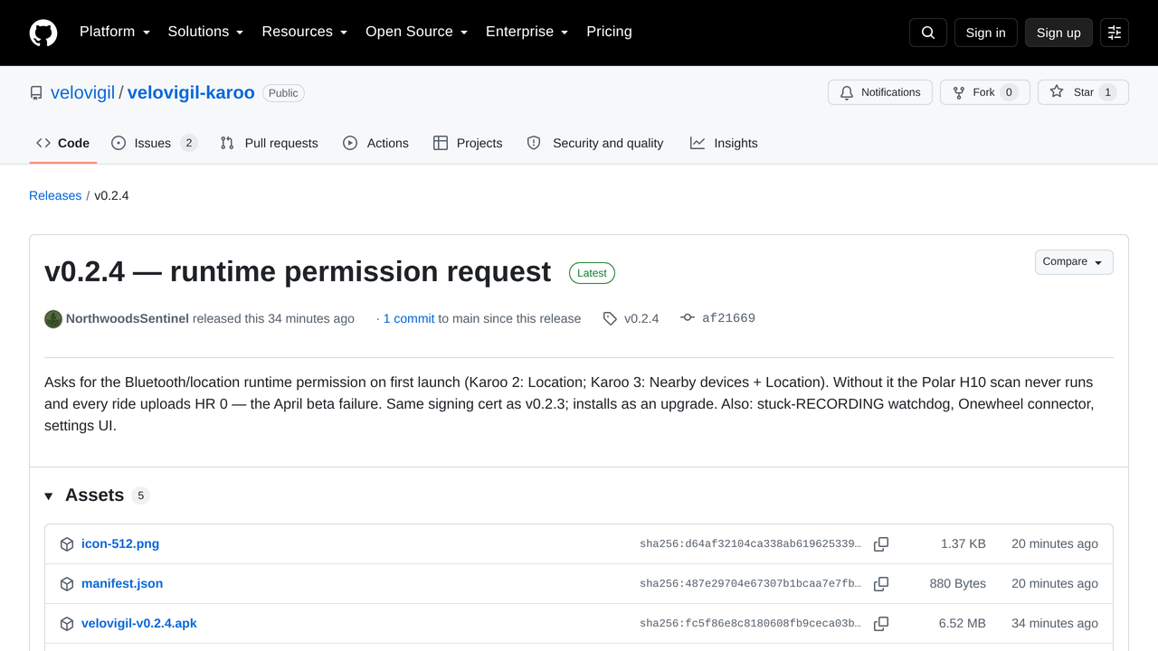This screenshot has width=1158, height=651.
Task: Download velovigil-v0.2.4.apk
Action: (139, 624)
